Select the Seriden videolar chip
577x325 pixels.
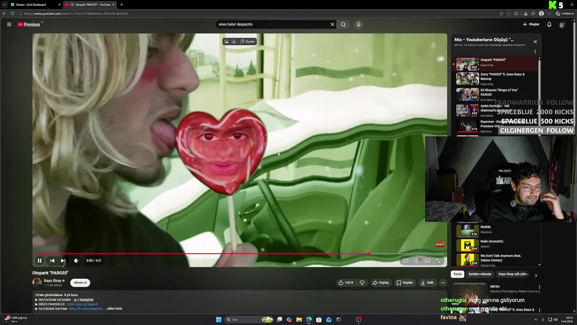pyautogui.click(x=480, y=274)
